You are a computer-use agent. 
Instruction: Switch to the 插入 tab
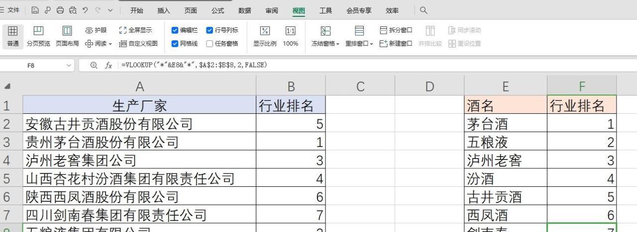(163, 10)
